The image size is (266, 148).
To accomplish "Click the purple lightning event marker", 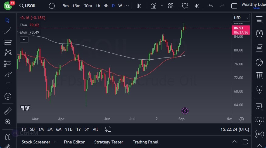I will tap(185, 111).
